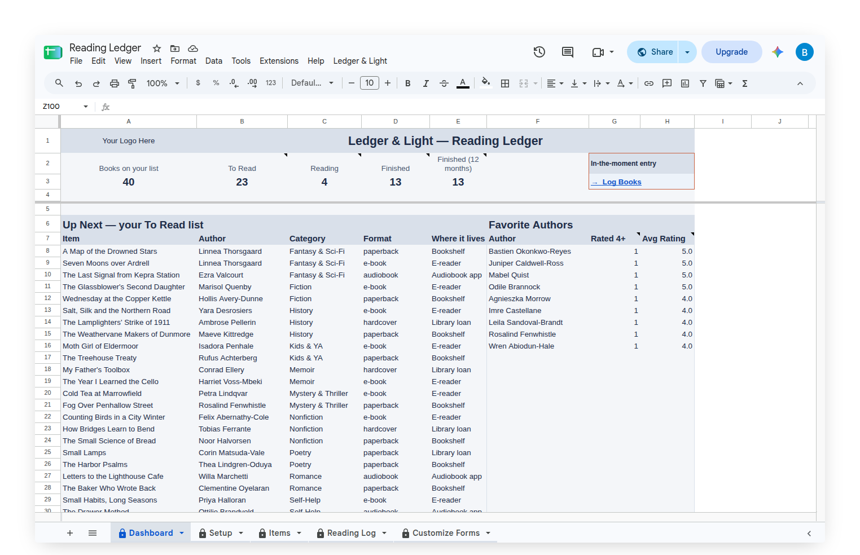860x555 pixels.
Task: Show all sheets list
Action: pyautogui.click(x=93, y=533)
